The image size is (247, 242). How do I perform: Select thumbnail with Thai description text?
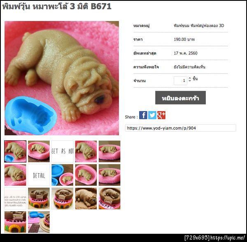click(15, 198)
